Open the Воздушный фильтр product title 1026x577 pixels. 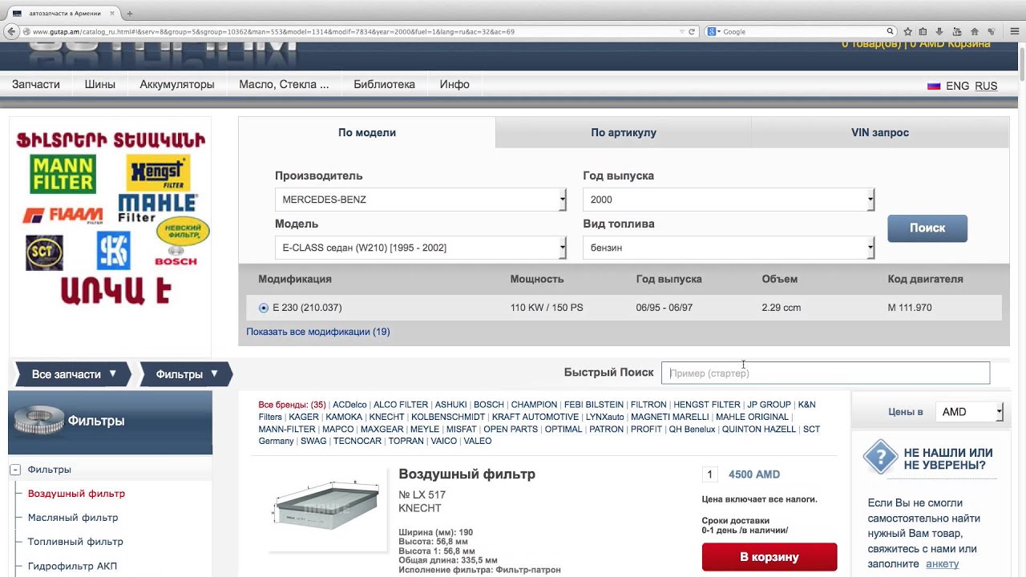pyautogui.click(x=467, y=474)
